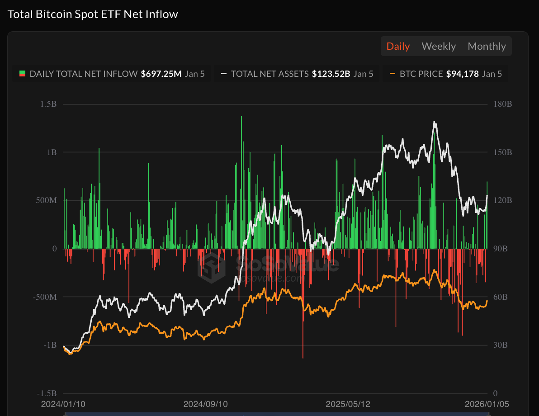Toggle BTC Price series label
The height and width of the screenshot is (416, 539).
point(421,74)
